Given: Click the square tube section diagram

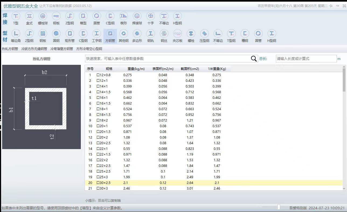Looking at the screenshot, I should [41, 107].
